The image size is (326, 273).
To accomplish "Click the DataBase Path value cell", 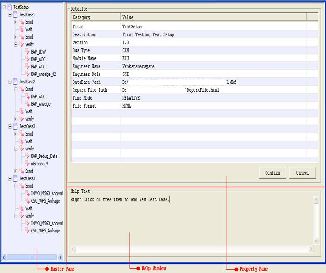I will click(213, 82).
